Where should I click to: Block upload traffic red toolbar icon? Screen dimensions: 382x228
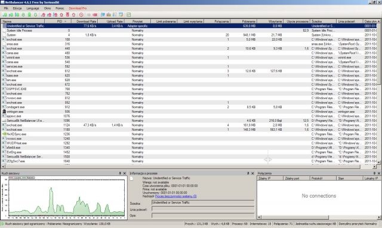61,15
